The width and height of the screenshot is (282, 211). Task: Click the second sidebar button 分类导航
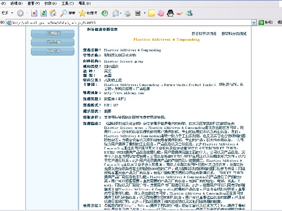pyautogui.click(x=52, y=42)
